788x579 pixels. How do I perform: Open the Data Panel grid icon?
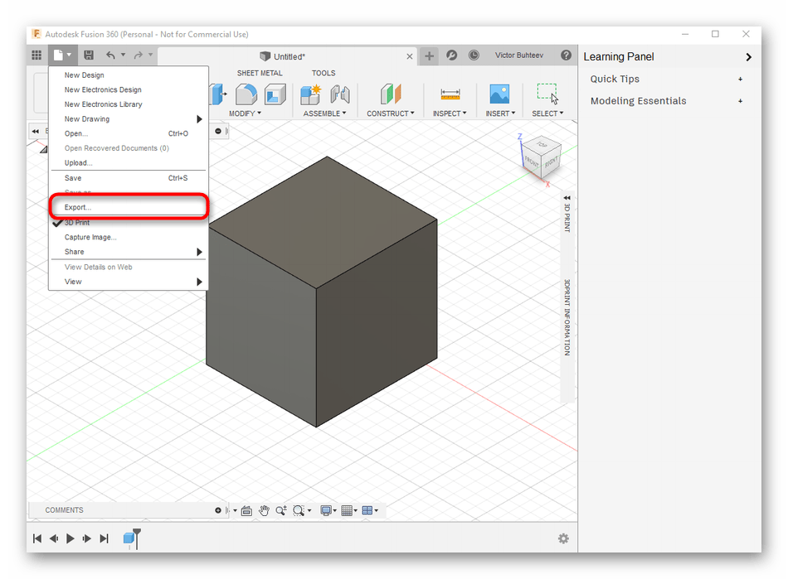36,55
